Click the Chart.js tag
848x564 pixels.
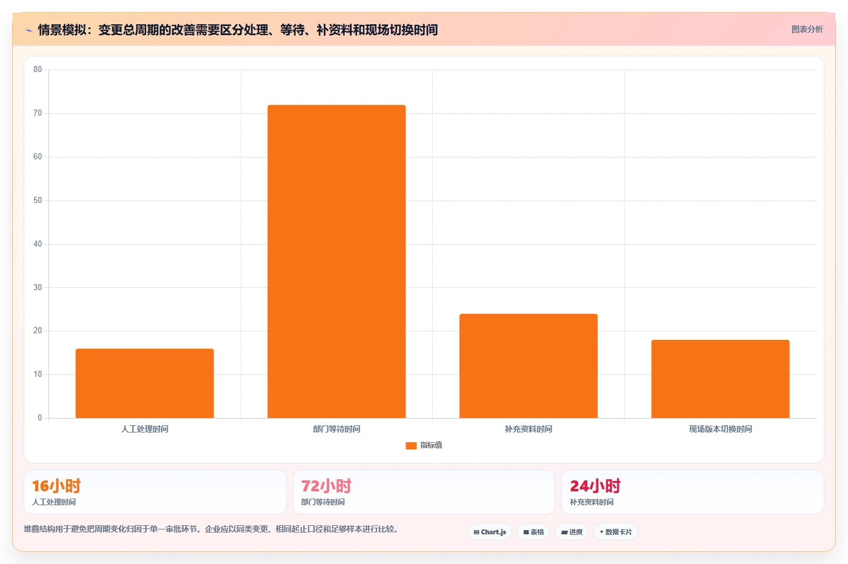[x=490, y=532]
